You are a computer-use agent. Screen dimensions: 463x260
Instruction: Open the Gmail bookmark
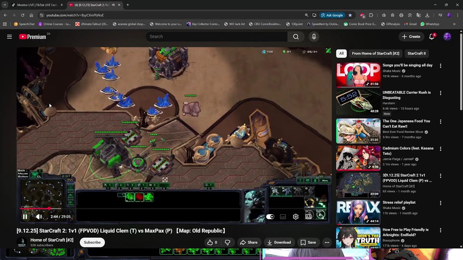[x=410, y=24]
